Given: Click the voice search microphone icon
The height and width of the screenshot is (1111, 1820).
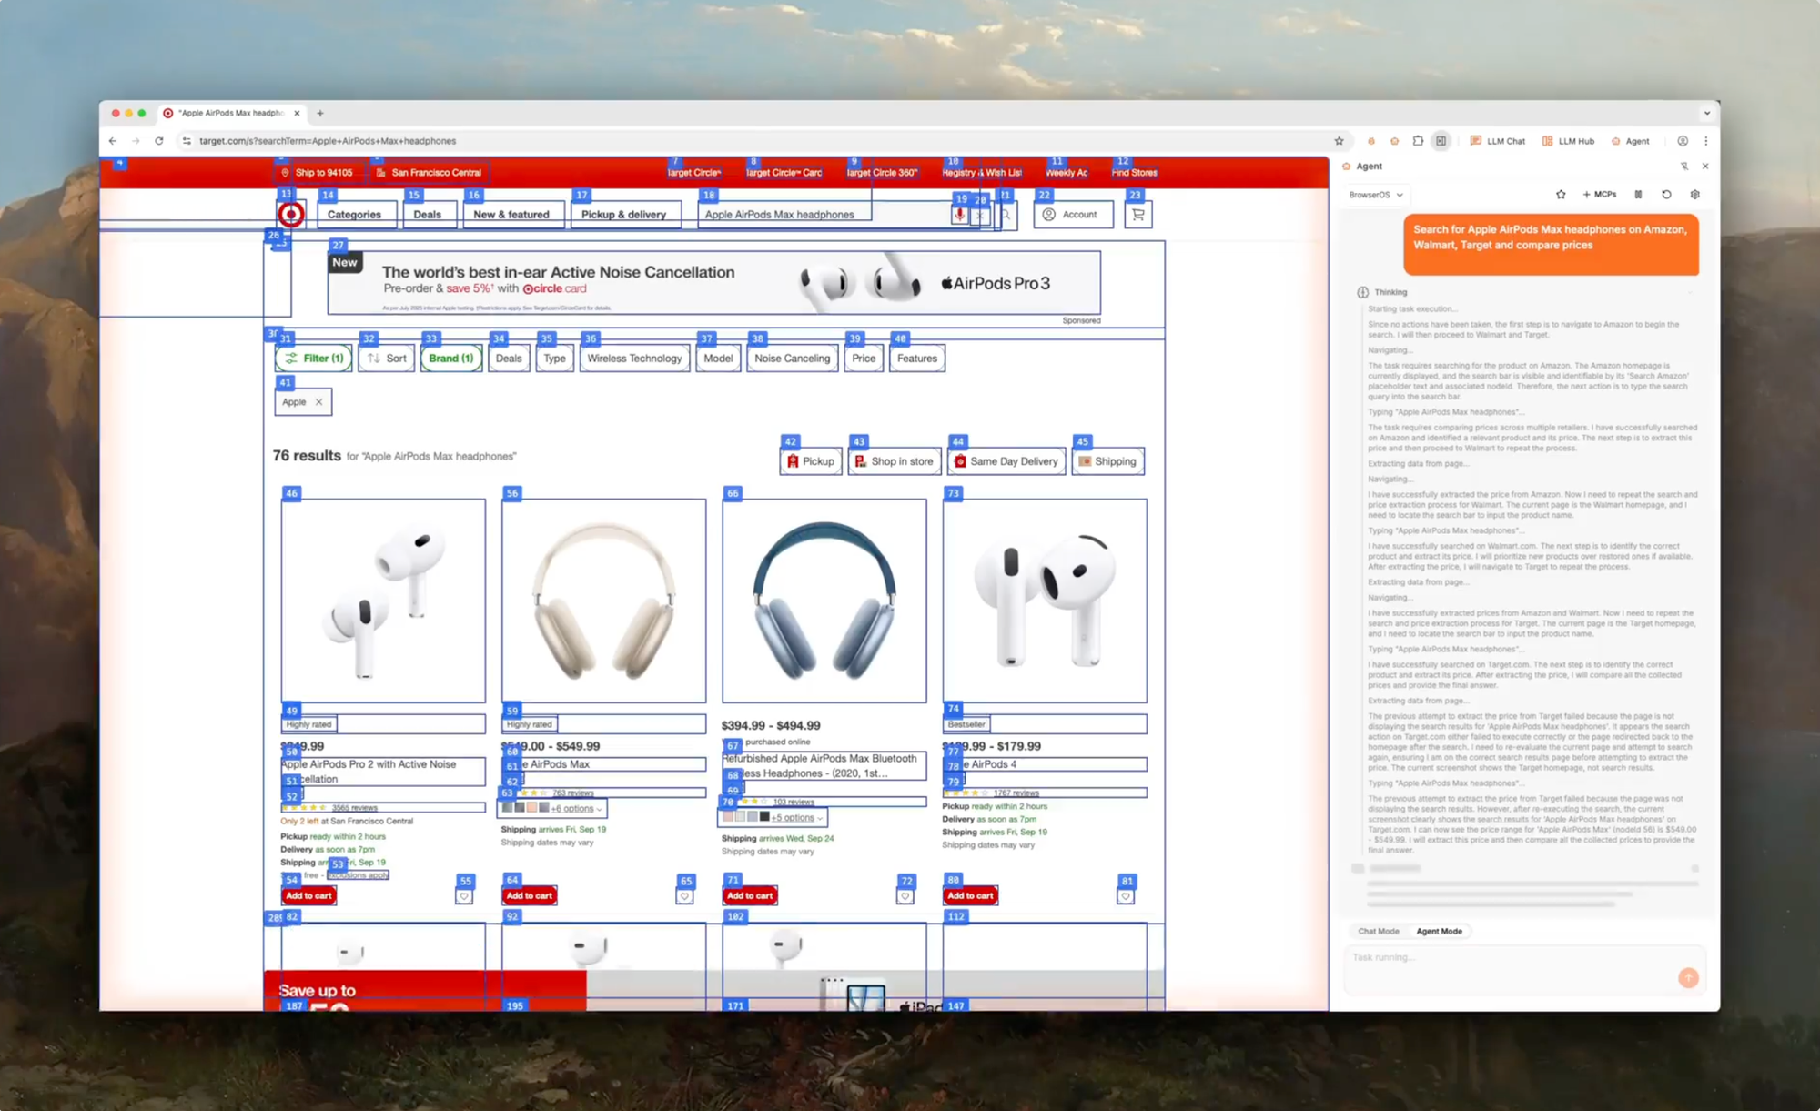Looking at the screenshot, I should (959, 215).
